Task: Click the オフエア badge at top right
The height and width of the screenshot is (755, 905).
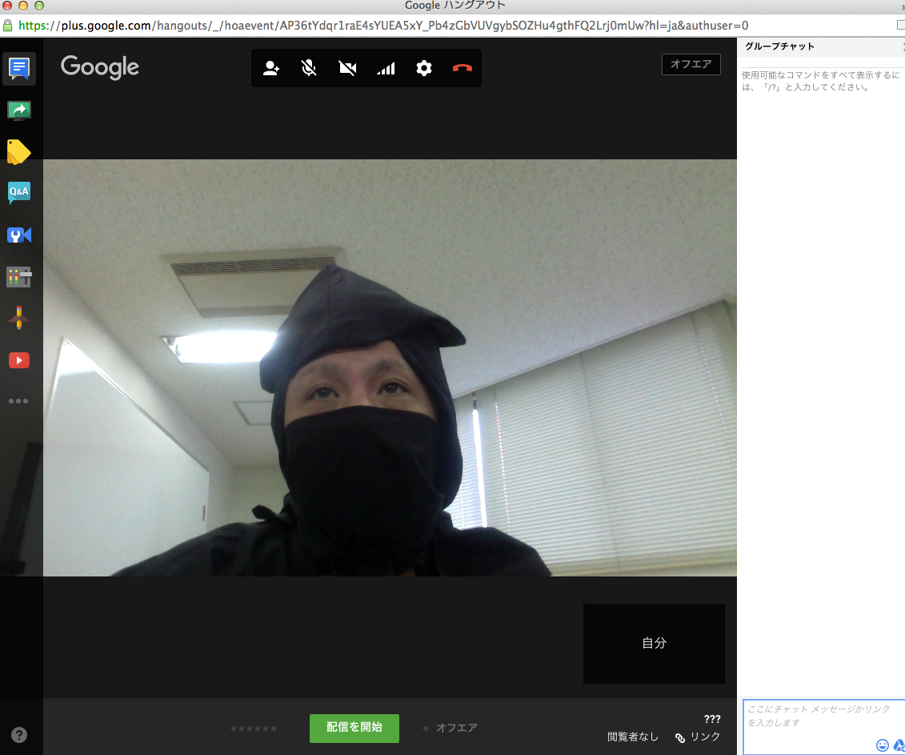Action: click(691, 64)
